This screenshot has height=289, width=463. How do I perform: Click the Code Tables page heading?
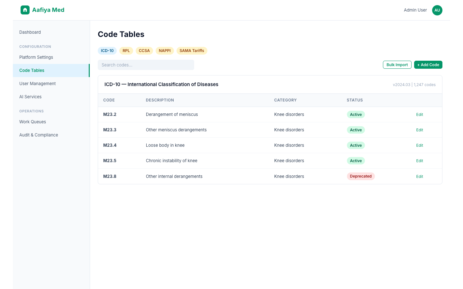pyautogui.click(x=121, y=34)
